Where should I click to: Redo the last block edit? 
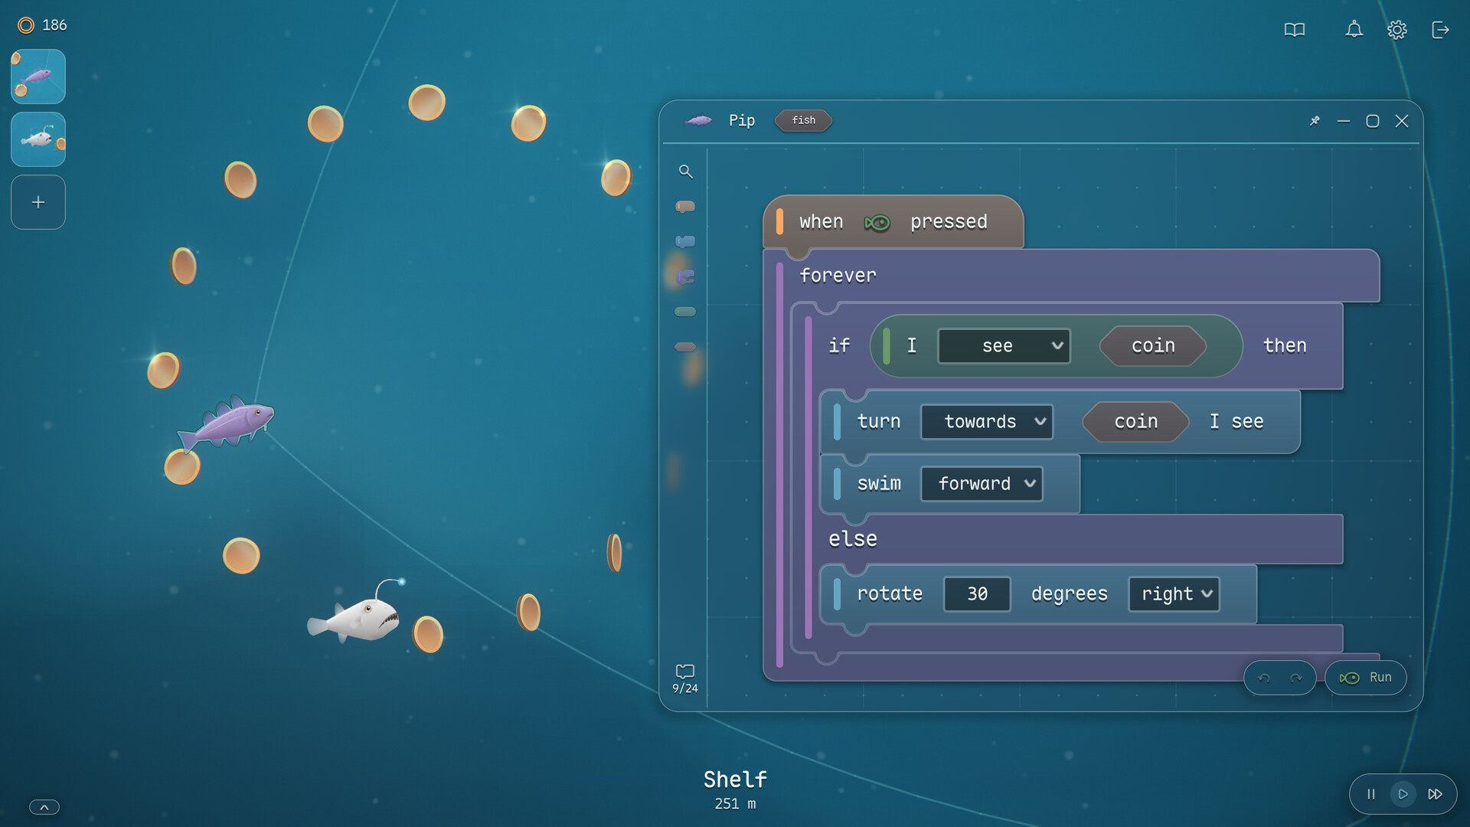coord(1296,678)
